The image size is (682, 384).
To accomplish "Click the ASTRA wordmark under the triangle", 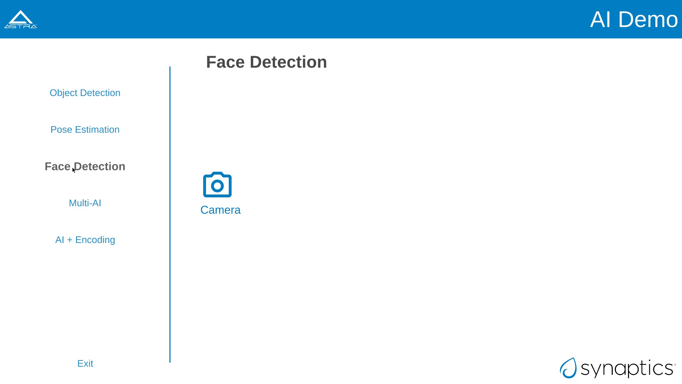I will click(20, 26).
